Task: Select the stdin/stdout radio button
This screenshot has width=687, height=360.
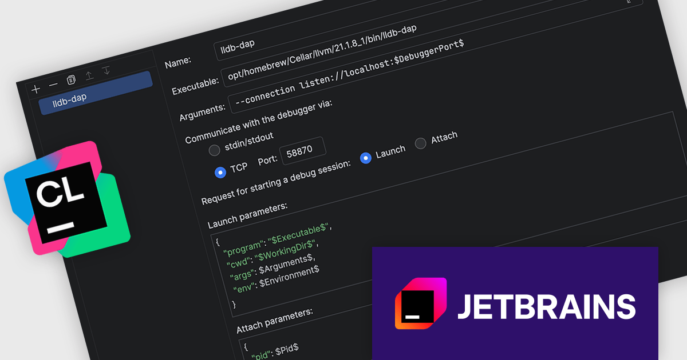Action: [214, 150]
